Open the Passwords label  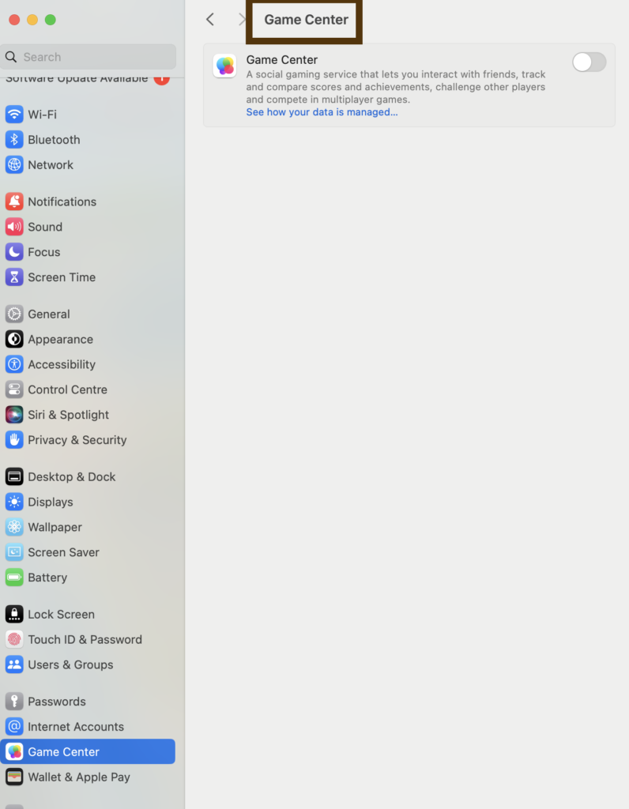(57, 702)
